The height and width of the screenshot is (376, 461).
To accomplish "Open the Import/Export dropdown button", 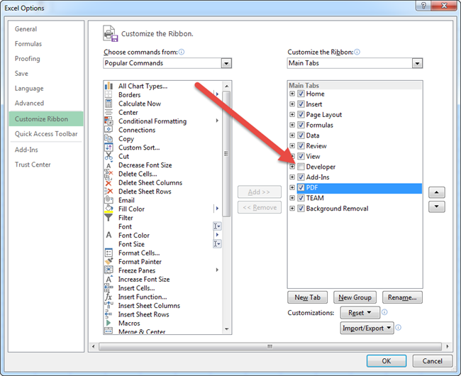I will 367,328.
